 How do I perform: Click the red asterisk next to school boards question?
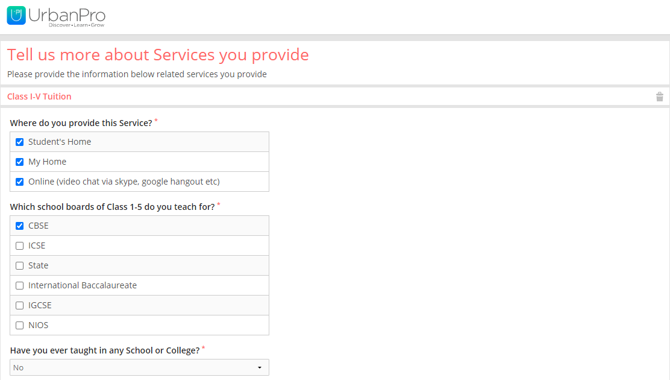(x=217, y=204)
